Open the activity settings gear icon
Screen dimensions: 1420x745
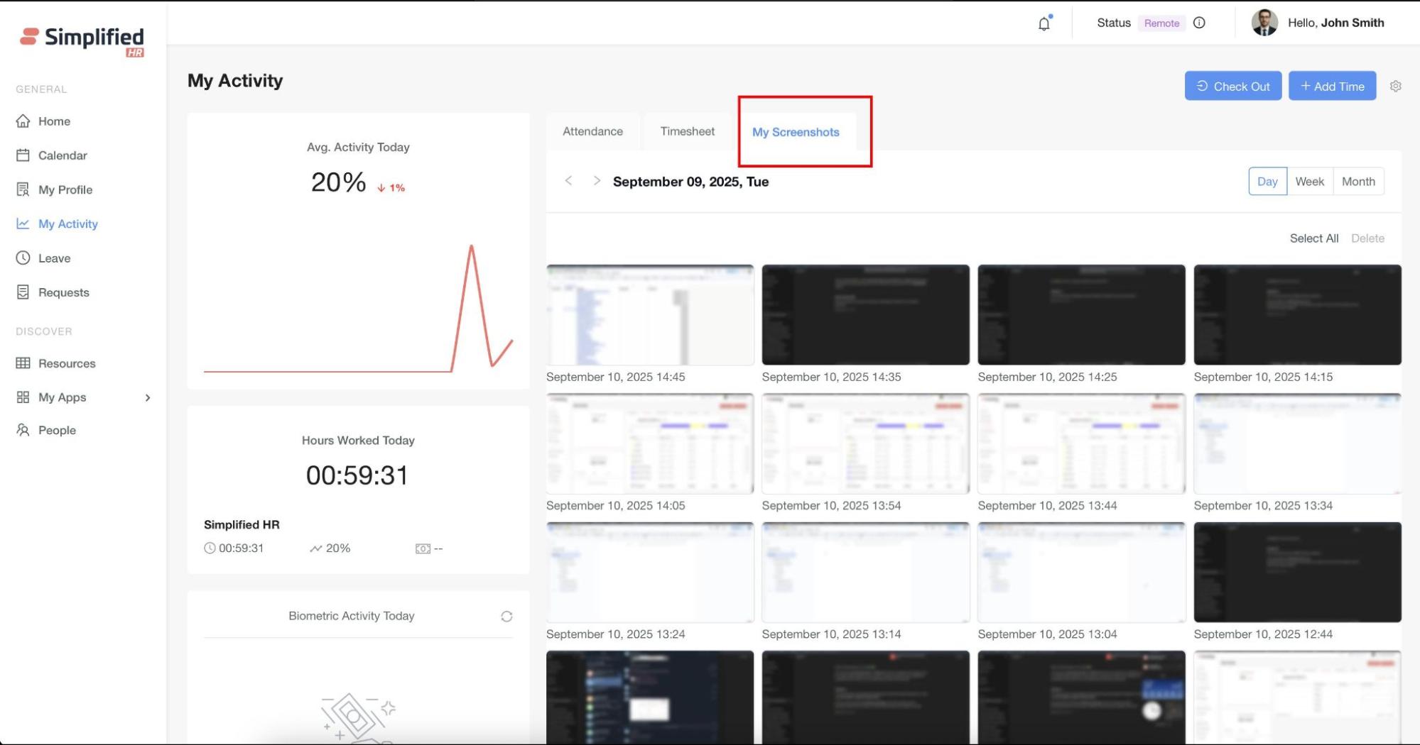point(1395,86)
